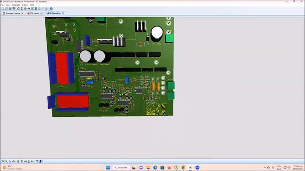Save the project with the floppy disk icon
Viewport: 305px width, 171px height.
coord(10,9)
